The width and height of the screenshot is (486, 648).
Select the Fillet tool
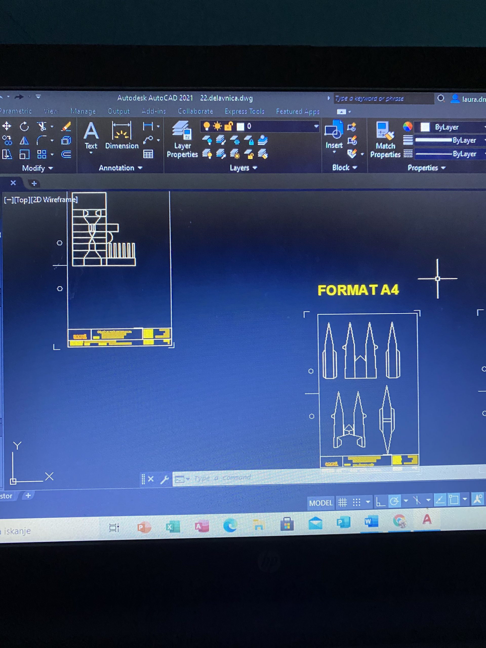coord(42,141)
